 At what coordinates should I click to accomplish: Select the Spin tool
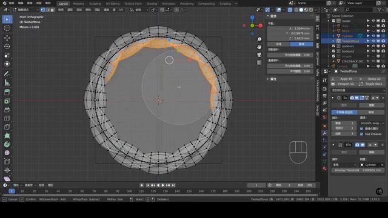point(7,144)
